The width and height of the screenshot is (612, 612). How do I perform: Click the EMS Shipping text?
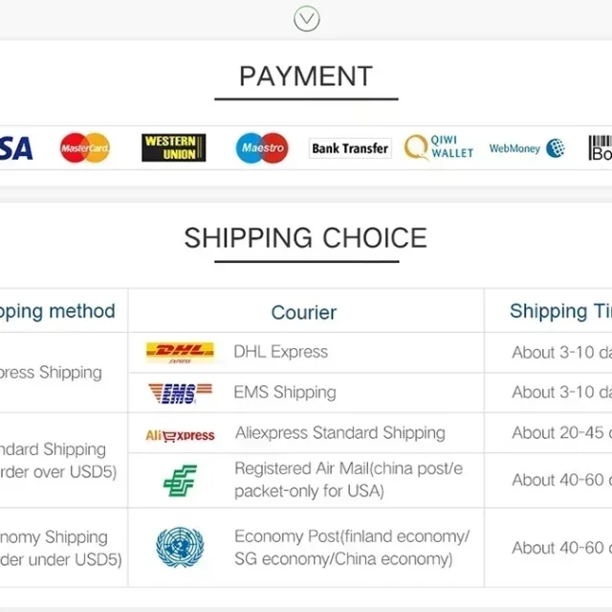[x=285, y=392]
